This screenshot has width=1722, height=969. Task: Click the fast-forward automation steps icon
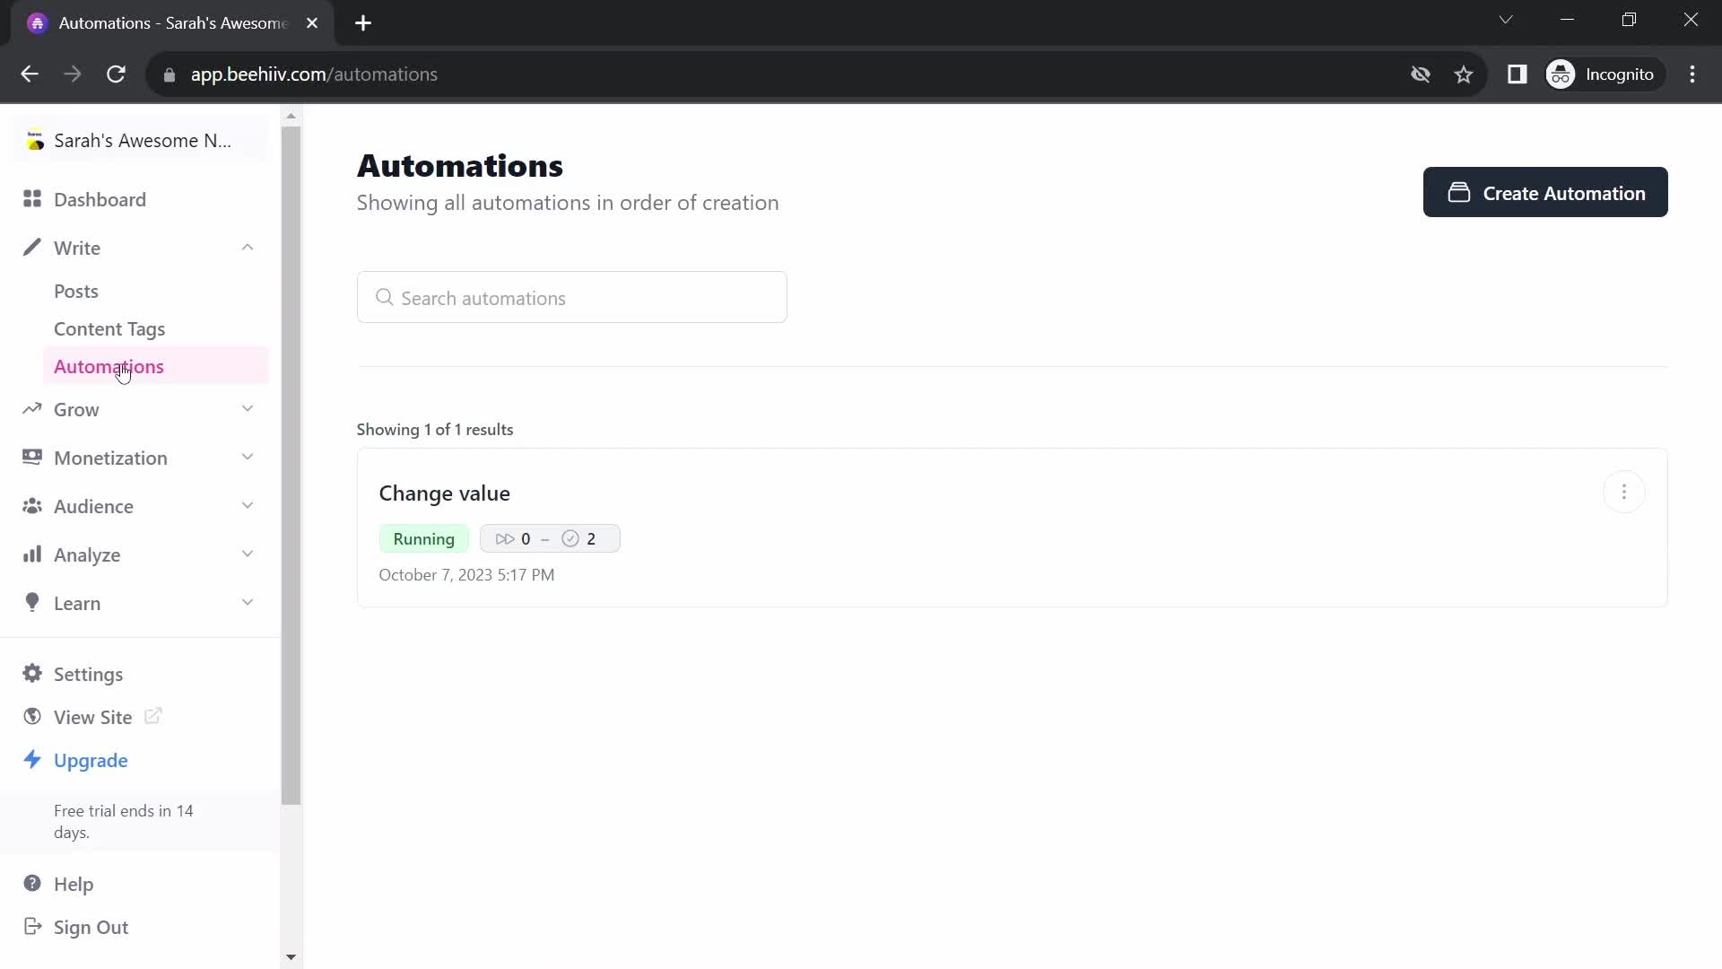tap(505, 538)
